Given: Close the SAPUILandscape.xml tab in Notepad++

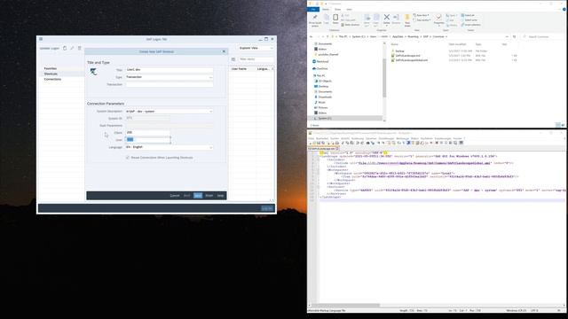Looking at the screenshot, I should click(337, 149).
